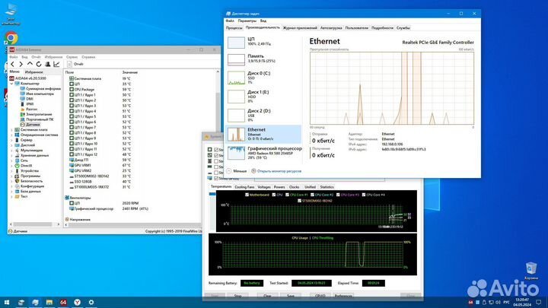The width and height of the screenshot is (548, 308).
Task: Open Электропитание item in AIDA64 tree
Action: pos(36,114)
